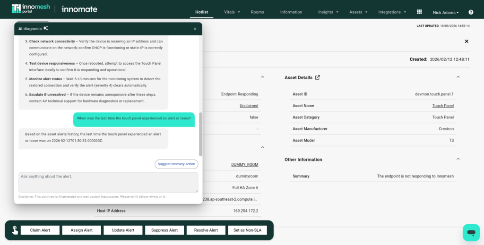The height and width of the screenshot is (245, 484).
Task: Focus the Ask anything about the alert field
Action: point(108,182)
